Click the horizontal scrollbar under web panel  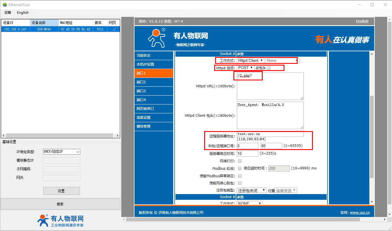243,220
